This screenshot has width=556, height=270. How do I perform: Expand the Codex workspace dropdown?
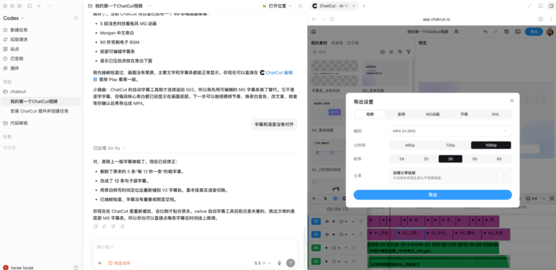[x=13, y=18]
